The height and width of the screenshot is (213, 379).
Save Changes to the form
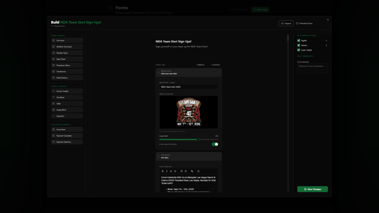[x=312, y=189]
